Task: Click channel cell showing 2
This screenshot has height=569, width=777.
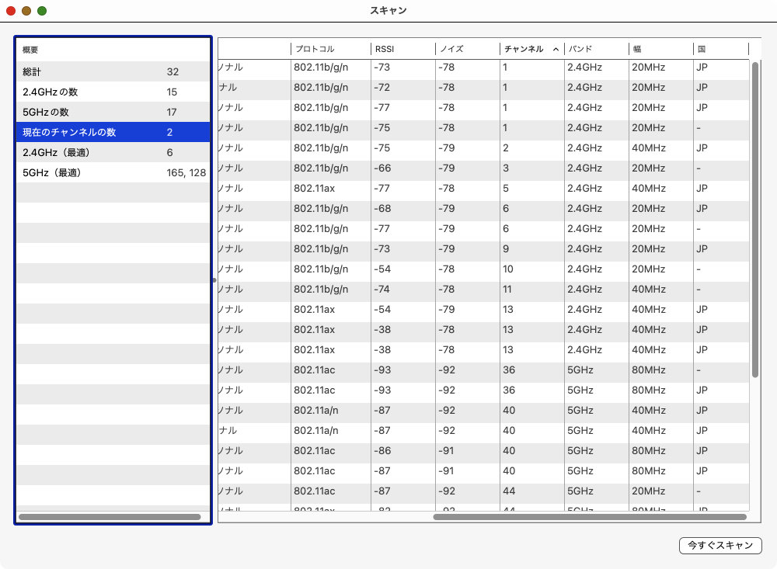Action: click(x=531, y=148)
